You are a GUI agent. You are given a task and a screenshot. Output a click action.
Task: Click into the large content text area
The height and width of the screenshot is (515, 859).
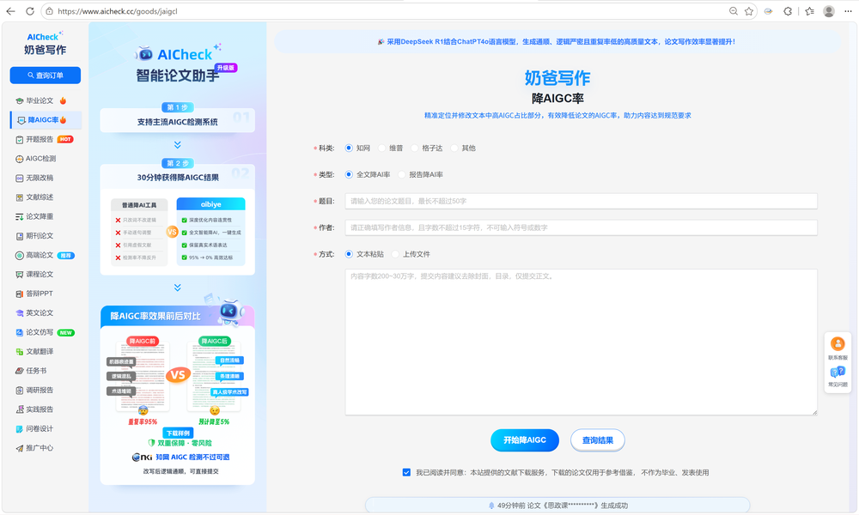(x=582, y=342)
